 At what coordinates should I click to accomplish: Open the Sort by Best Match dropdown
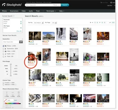click(x=38, y=23)
